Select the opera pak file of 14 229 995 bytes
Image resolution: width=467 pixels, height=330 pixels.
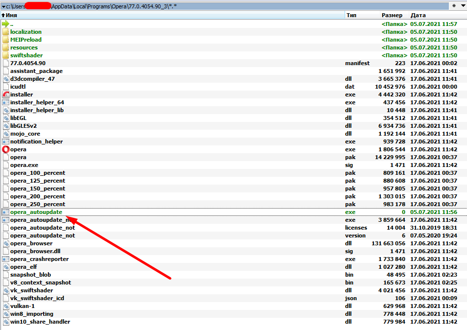pos(18,157)
